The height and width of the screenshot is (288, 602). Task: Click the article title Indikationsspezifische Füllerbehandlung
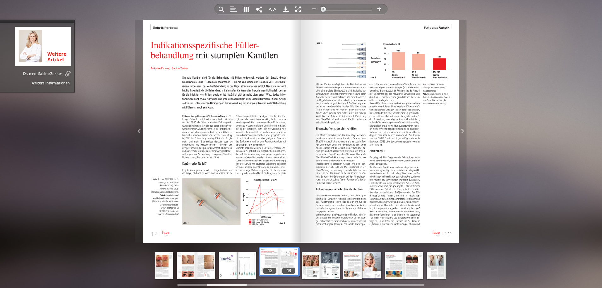[x=214, y=50]
